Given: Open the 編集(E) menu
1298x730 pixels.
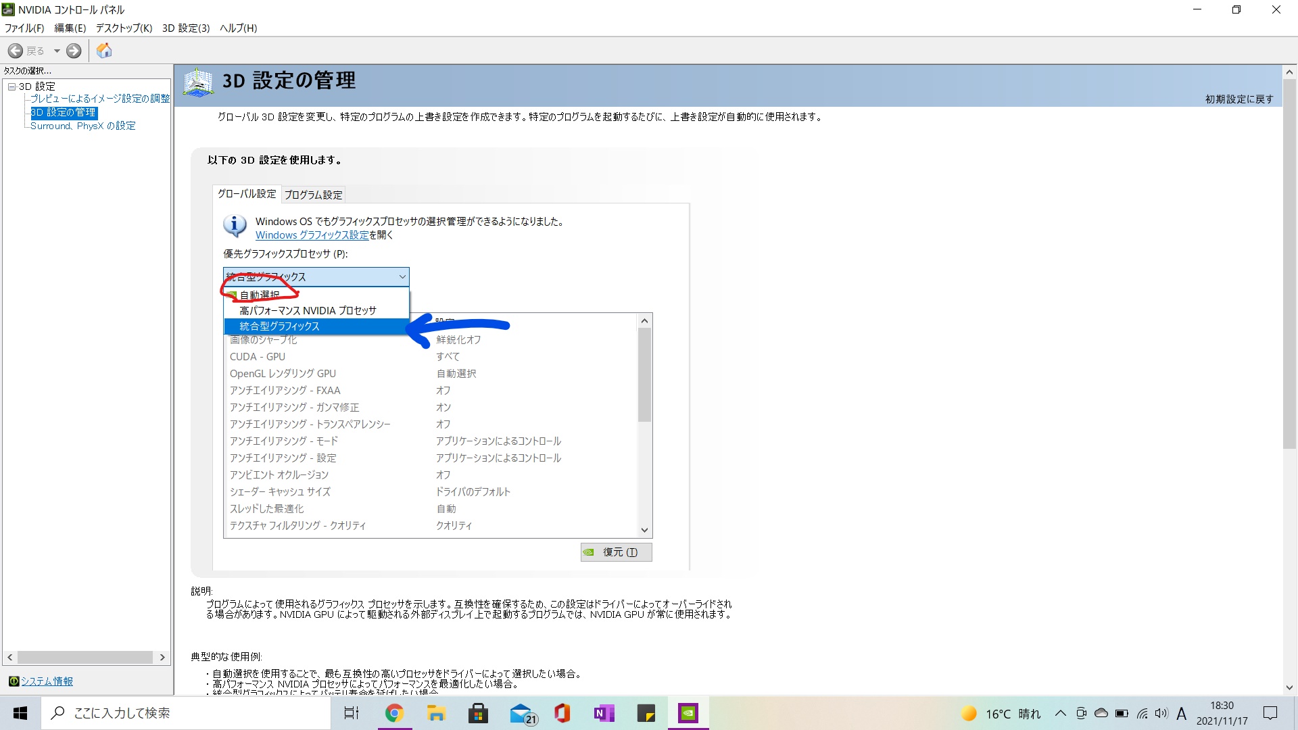Looking at the screenshot, I should point(70,28).
